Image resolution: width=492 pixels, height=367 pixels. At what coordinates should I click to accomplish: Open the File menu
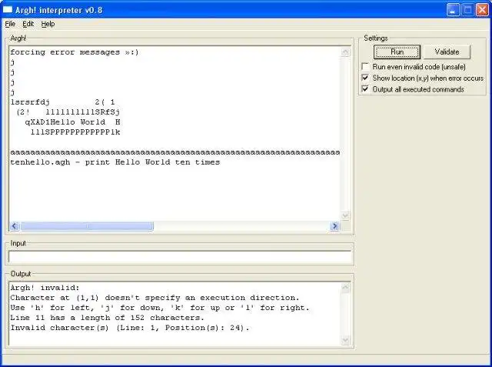click(10, 24)
